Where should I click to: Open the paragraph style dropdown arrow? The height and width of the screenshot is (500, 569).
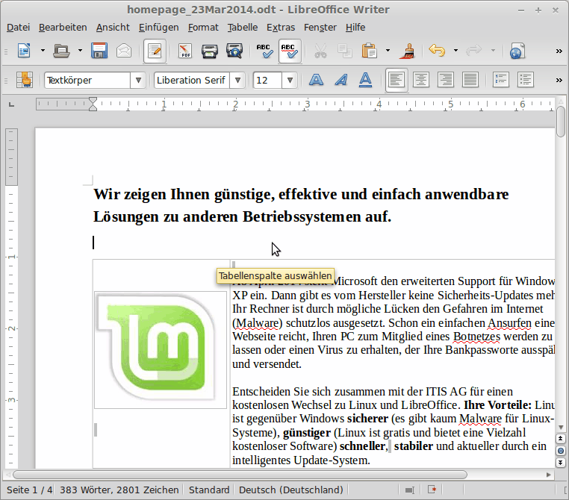click(138, 80)
